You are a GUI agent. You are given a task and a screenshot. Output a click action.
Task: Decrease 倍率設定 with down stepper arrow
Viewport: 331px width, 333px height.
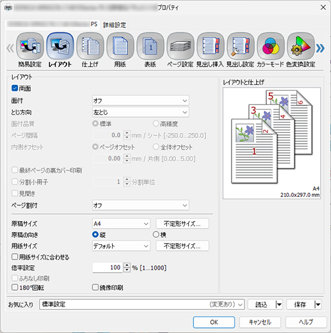coord(127,270)
